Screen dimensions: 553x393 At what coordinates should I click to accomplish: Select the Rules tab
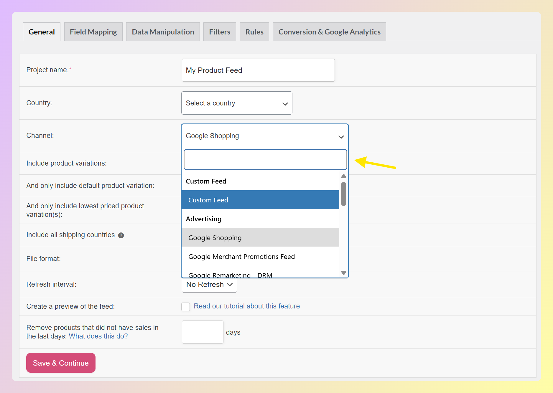pos(254,32)
